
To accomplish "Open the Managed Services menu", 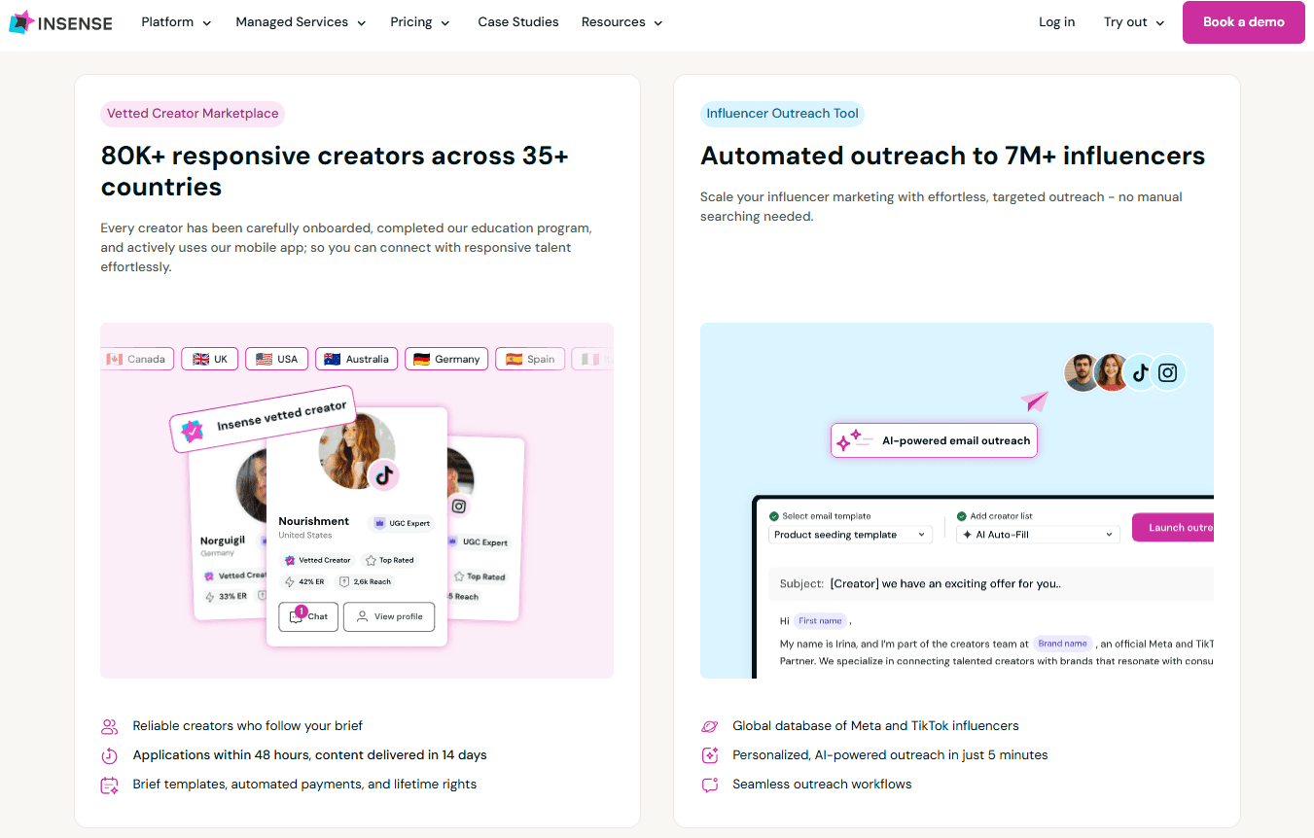I will [x=301, y=22].
